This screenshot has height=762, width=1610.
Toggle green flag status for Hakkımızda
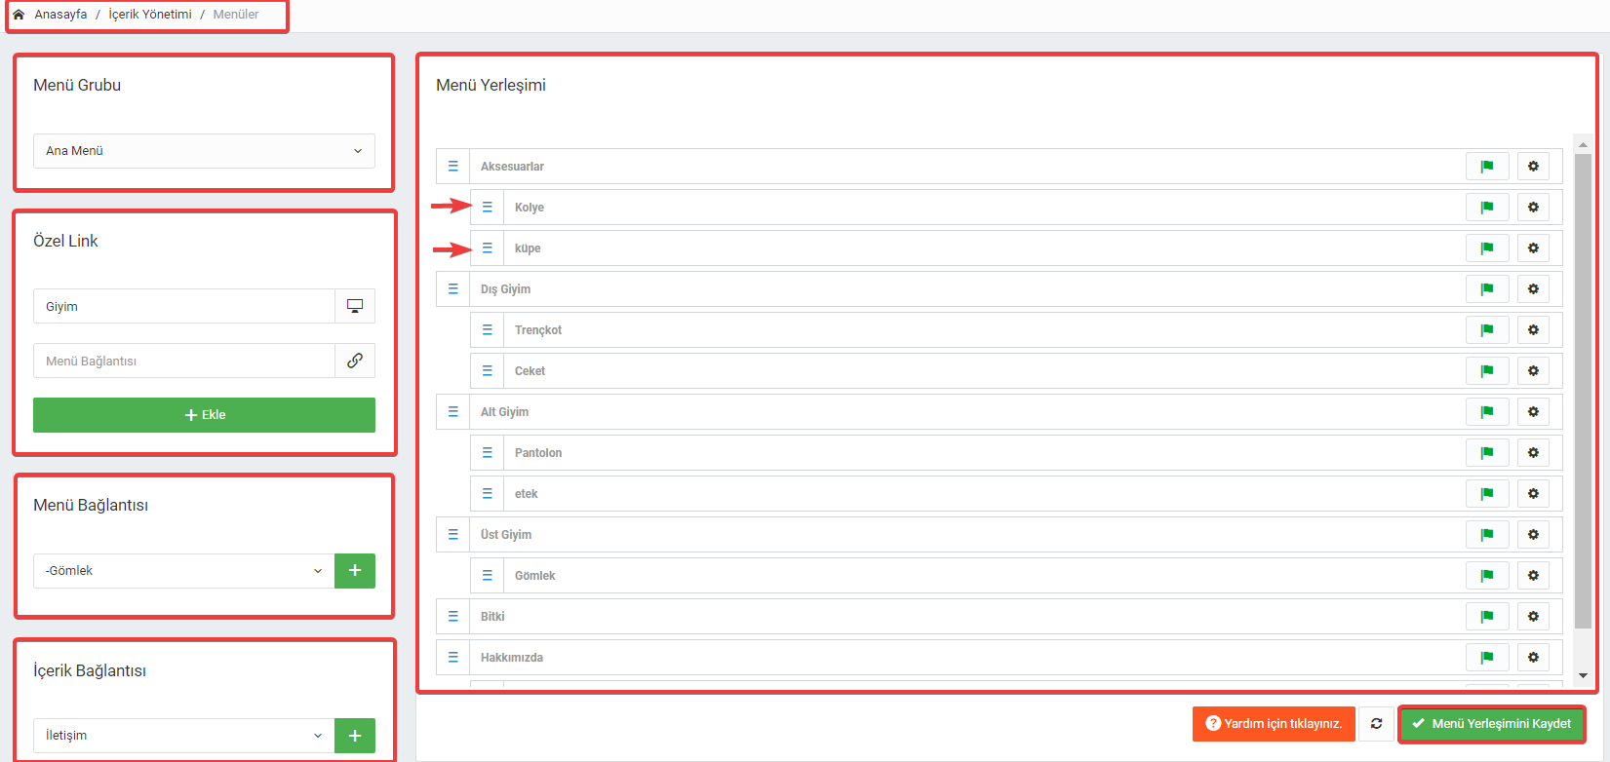pos(1487,658)
